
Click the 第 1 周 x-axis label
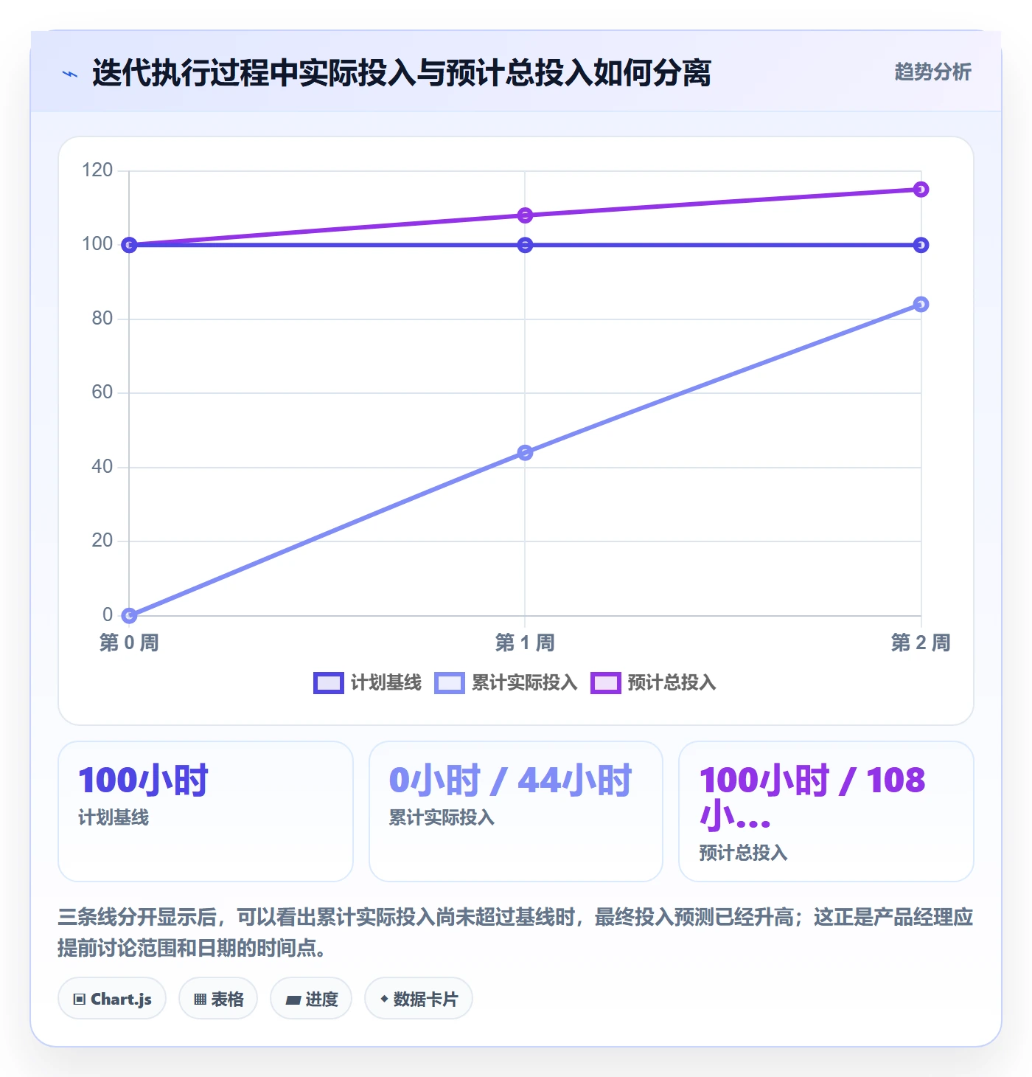(525, 643)
